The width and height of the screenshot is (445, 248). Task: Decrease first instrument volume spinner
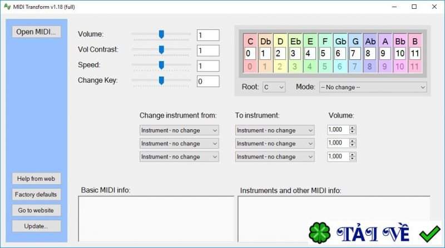click(x=352, y=132)
